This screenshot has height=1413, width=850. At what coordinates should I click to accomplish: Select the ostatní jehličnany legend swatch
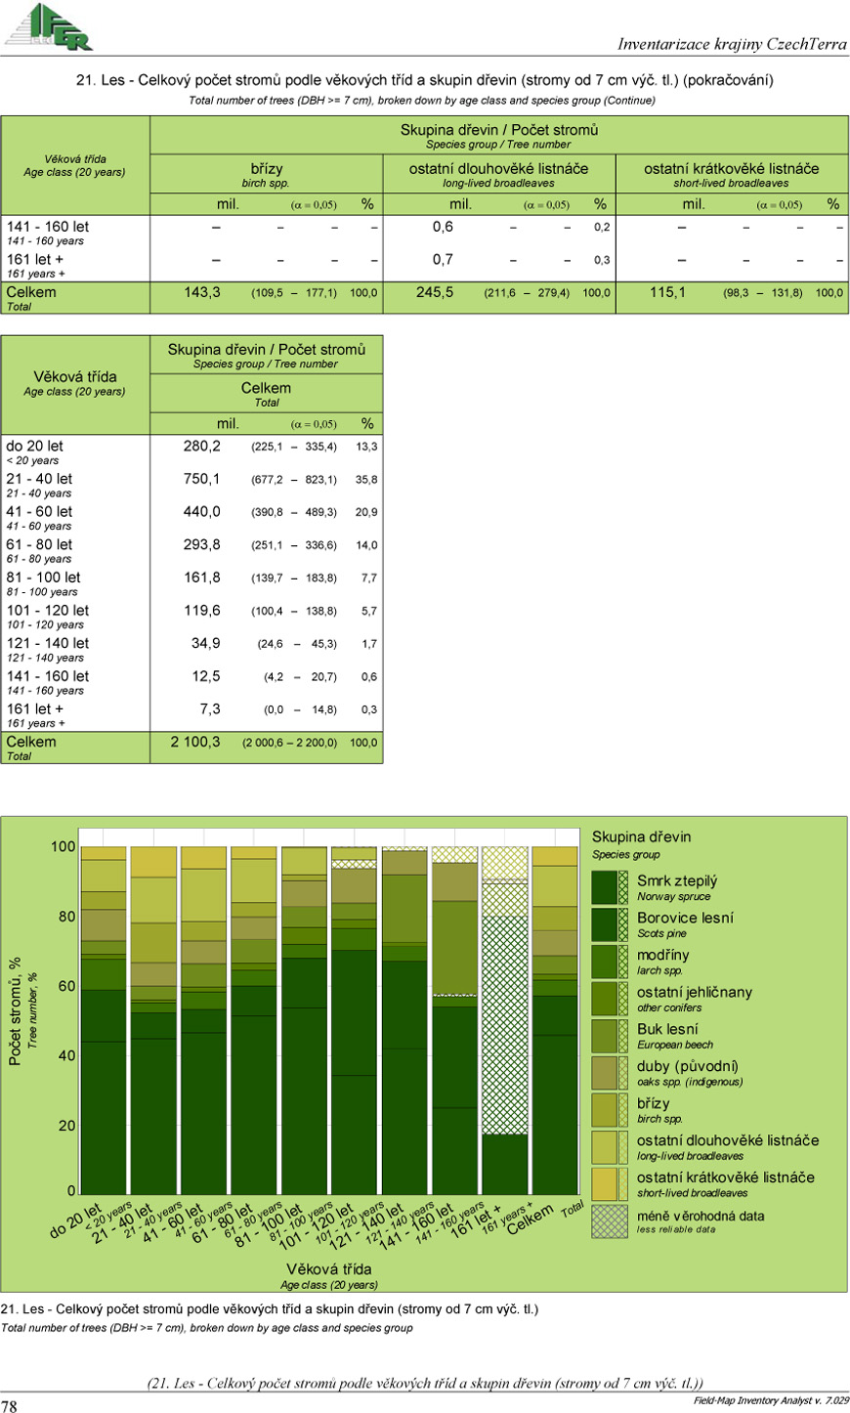click(x=610, y=999)
